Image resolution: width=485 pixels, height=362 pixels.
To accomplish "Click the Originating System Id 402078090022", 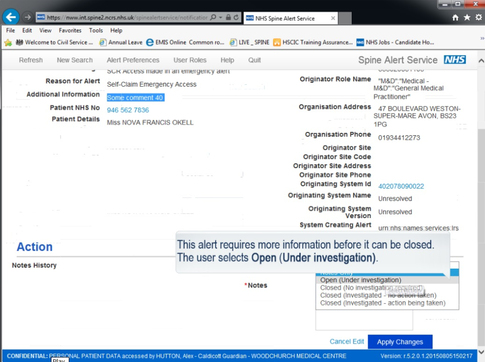I will point(401,186).
